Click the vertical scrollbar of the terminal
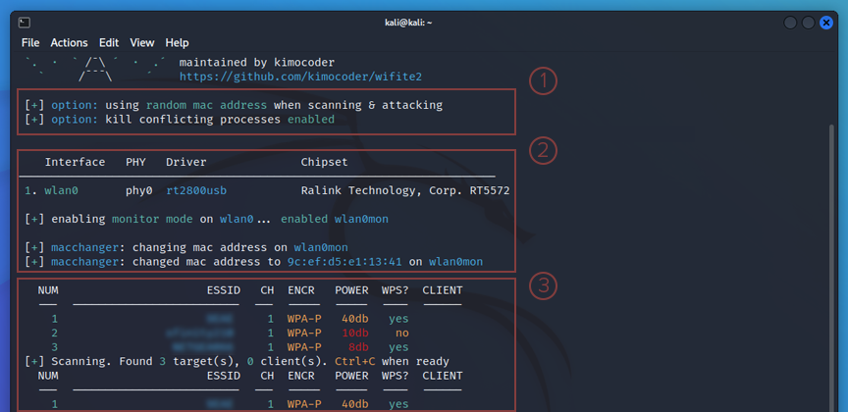This screenshot has width=848, height=412. point(833,267)
